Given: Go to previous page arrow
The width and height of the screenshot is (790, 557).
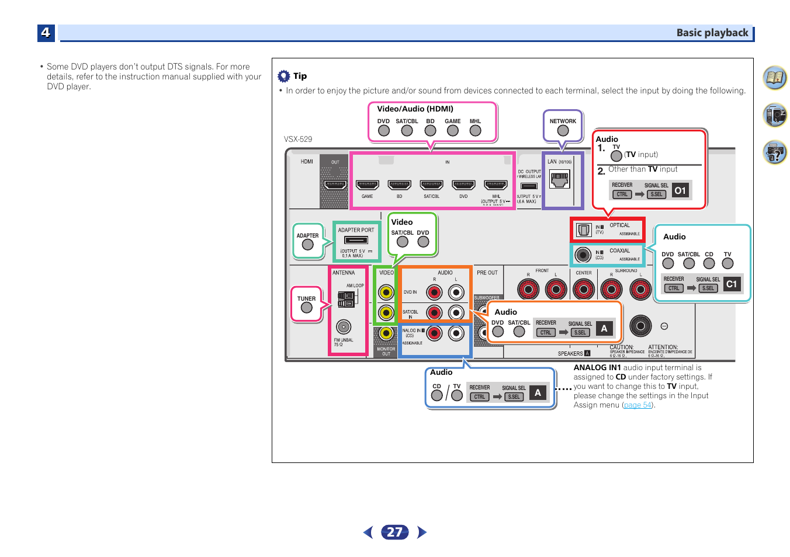Looking at the screenshot, I should (368, 532).
